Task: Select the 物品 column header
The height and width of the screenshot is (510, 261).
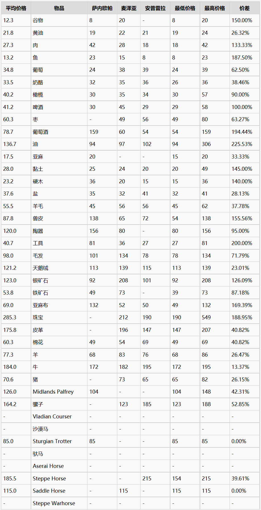Action: tap(59, 8)
